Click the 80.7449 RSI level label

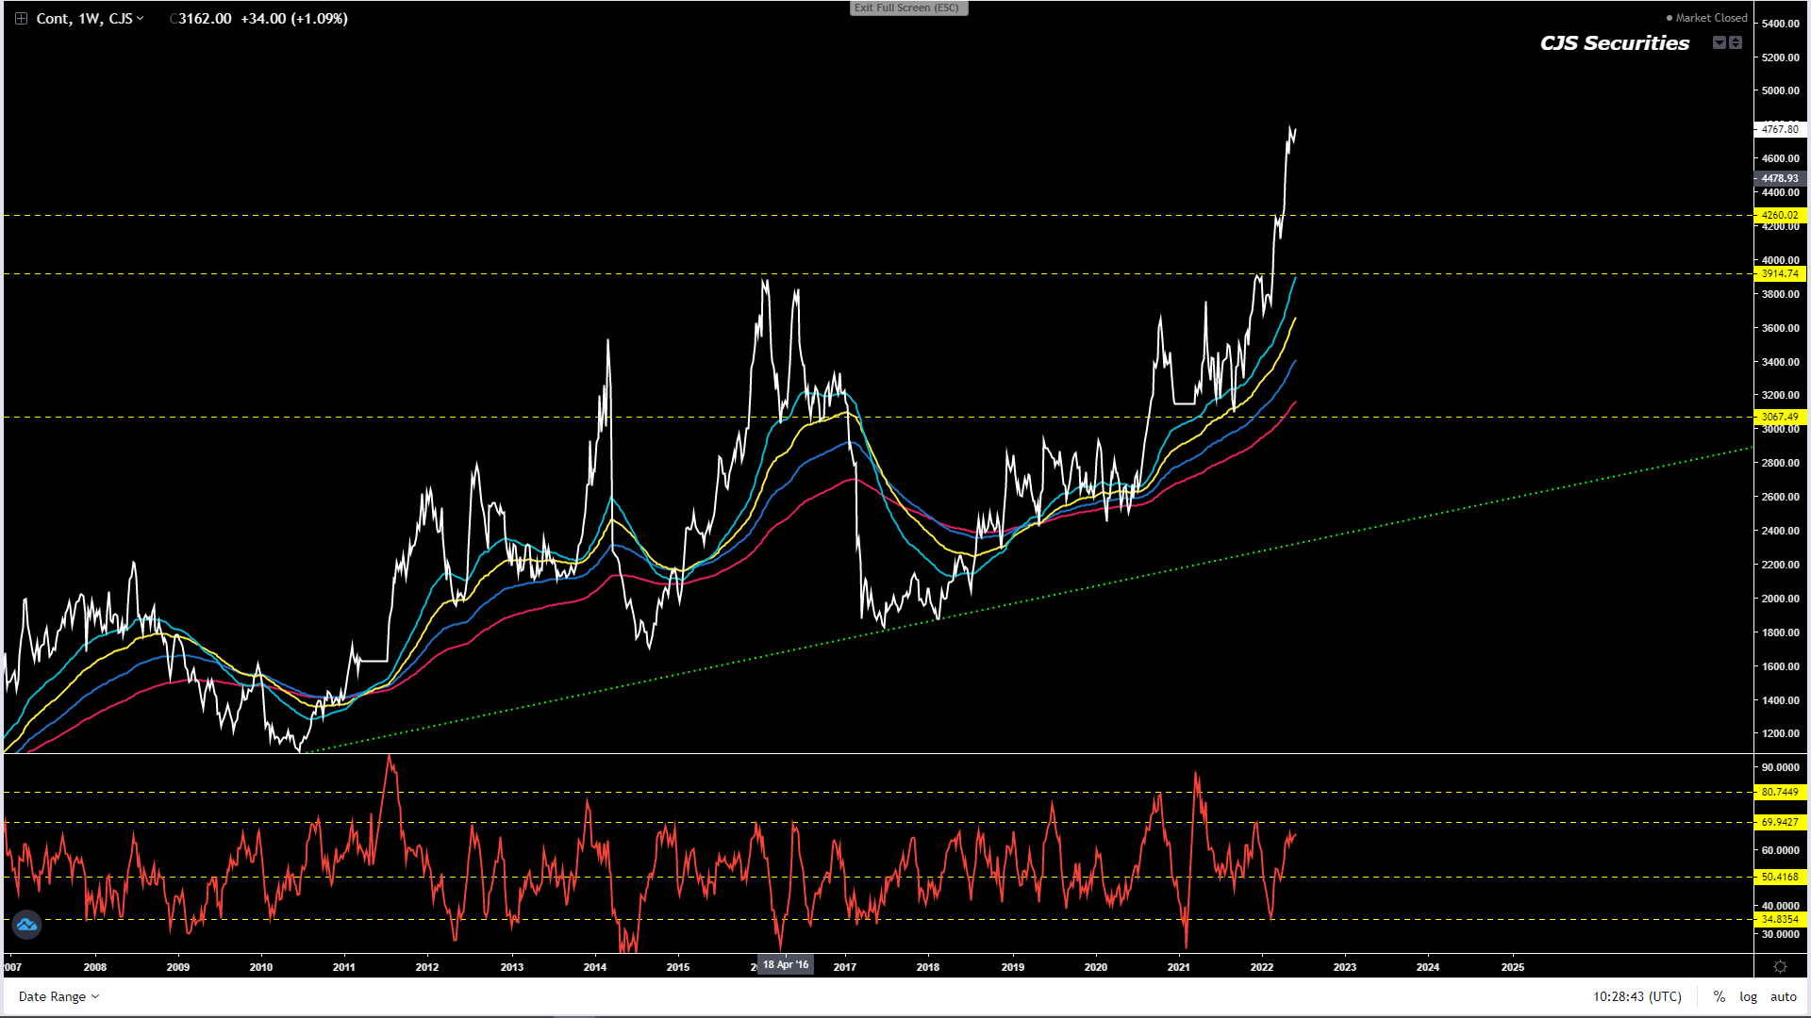coord(1780,792)
